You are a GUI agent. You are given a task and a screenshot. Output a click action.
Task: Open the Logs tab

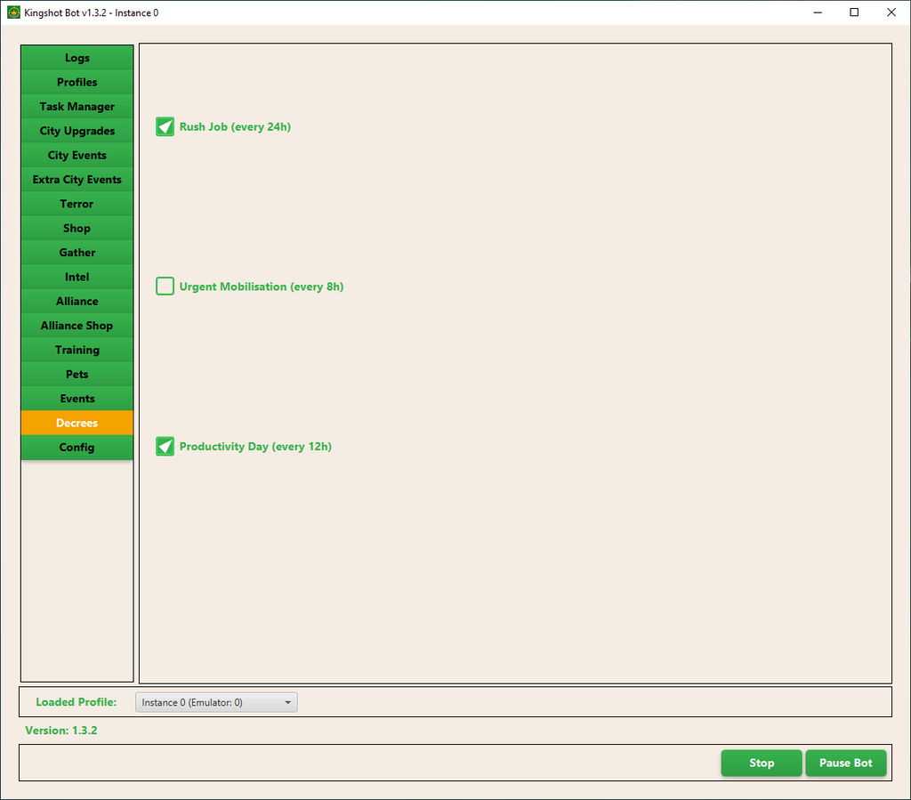[77, 58]
